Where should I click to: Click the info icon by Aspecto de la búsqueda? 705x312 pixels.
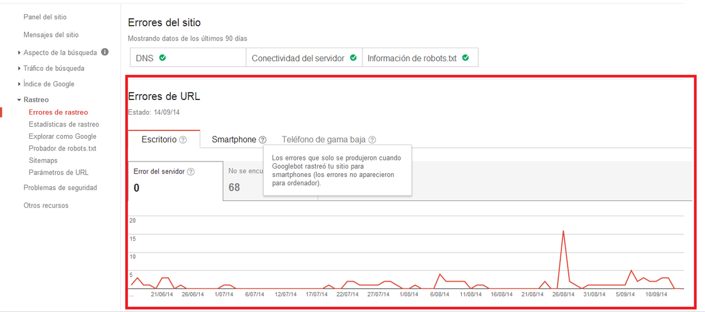(105, 52)
